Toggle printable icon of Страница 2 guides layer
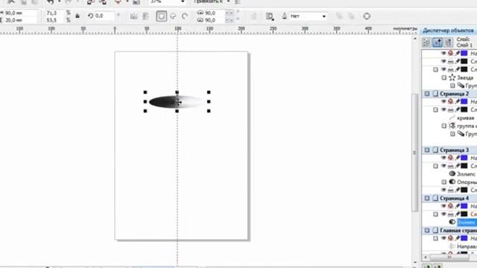Image resolution: width=477 pixels, height=268 pixels. pyautogui.click(x=451, y=101)
